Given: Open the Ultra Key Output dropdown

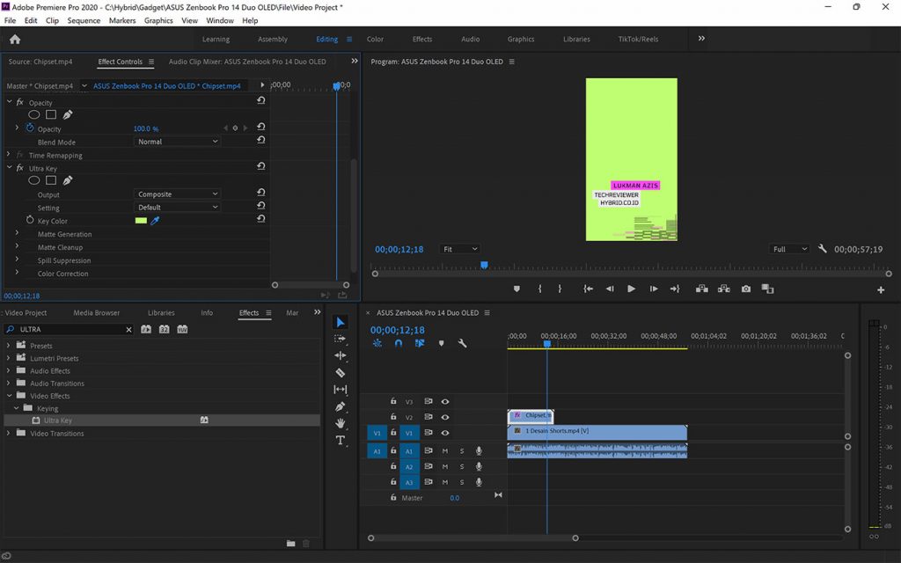Looking at the screenshot, I should tap(176, 194).
